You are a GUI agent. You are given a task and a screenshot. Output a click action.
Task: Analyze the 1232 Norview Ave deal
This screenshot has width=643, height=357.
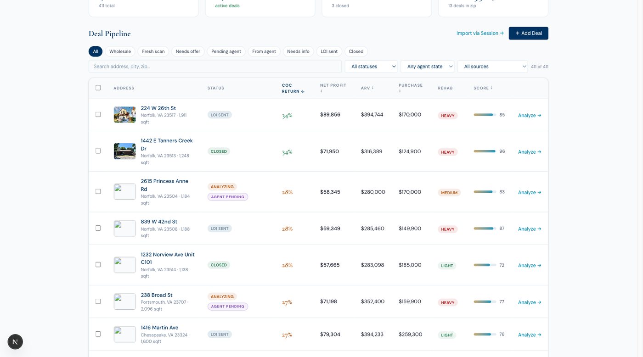[530, 265]
